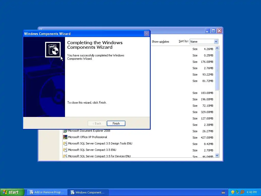The width and height of the screenshot is (261, 196).
Task: Switch to Add or Remove Programs taskbar button
Action: (47, 192)
